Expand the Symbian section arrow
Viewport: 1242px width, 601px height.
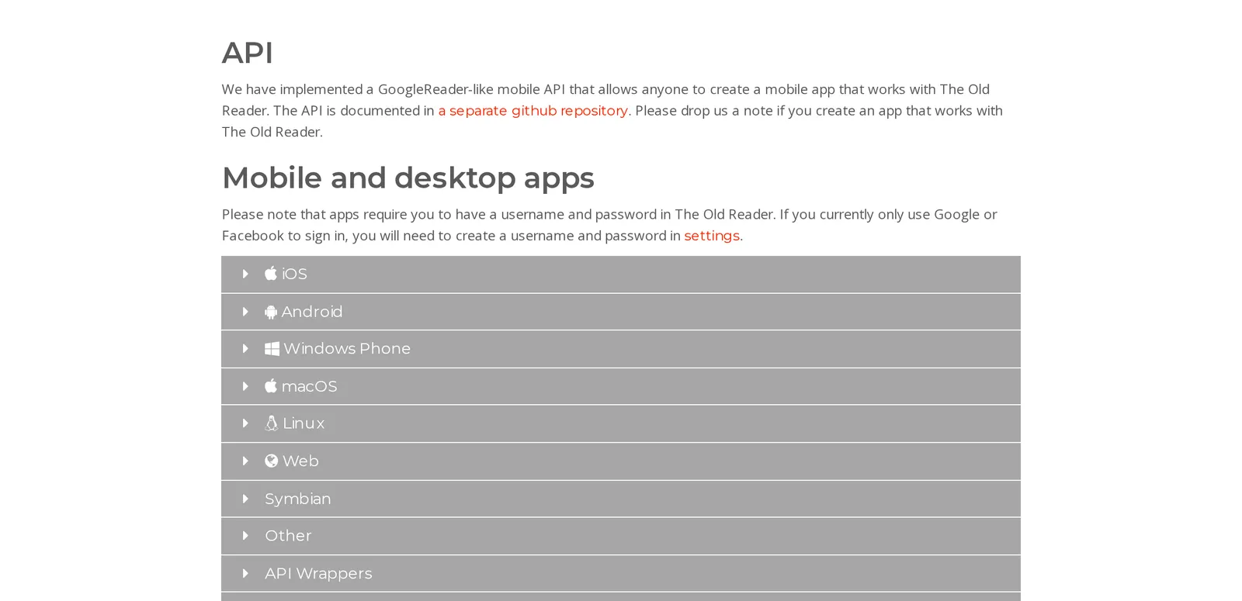(x=245, y=499)
